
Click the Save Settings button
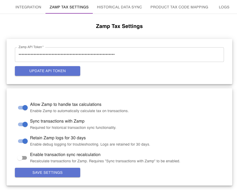click(48, 172)
